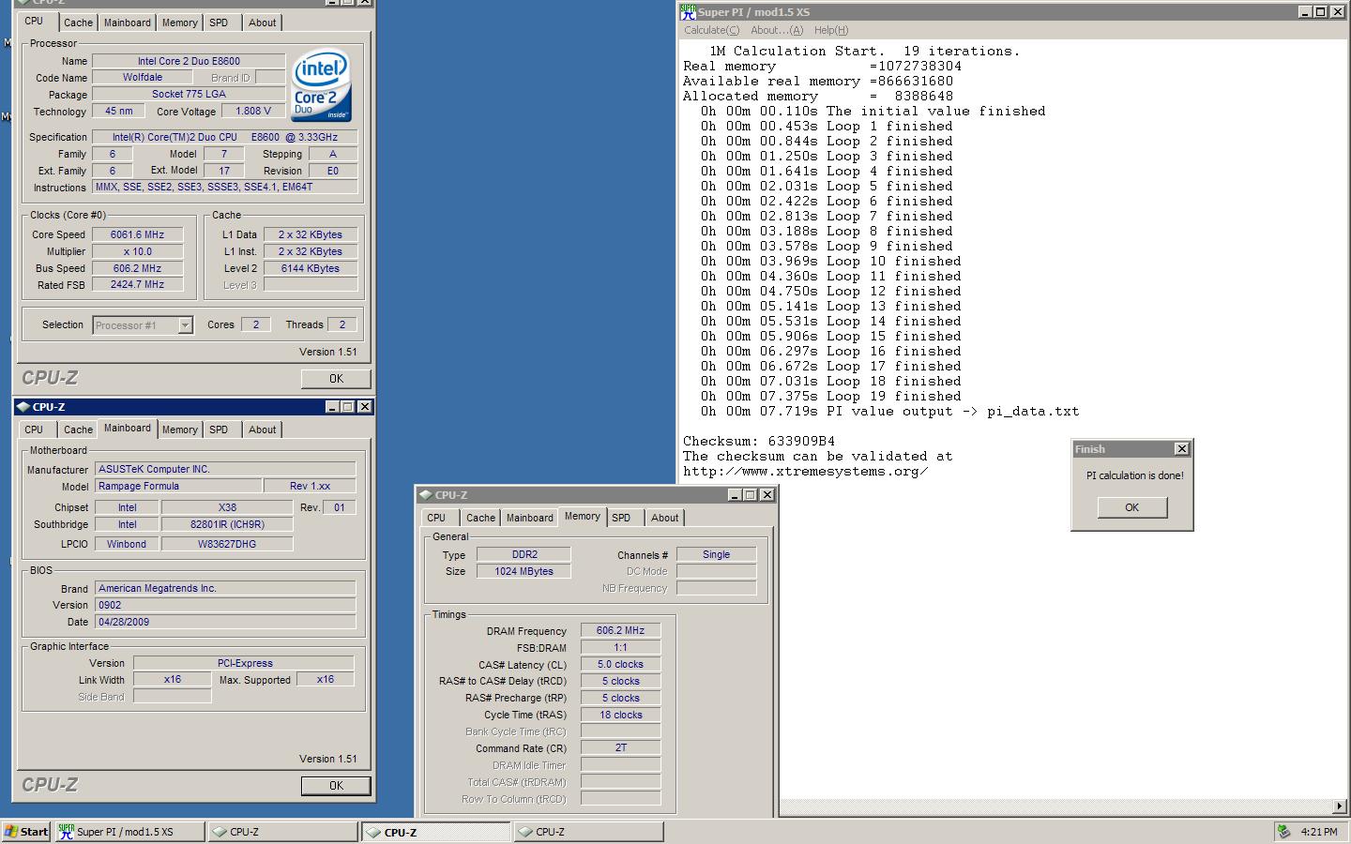Select Memory tab in the Mainboard CPU-Z window

click(x=180, y=430)
